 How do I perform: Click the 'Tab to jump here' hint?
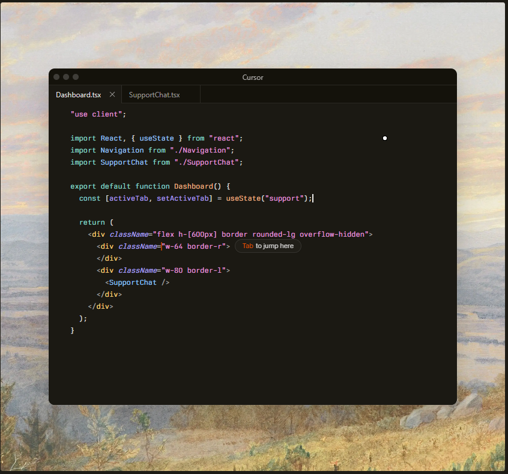268,246
